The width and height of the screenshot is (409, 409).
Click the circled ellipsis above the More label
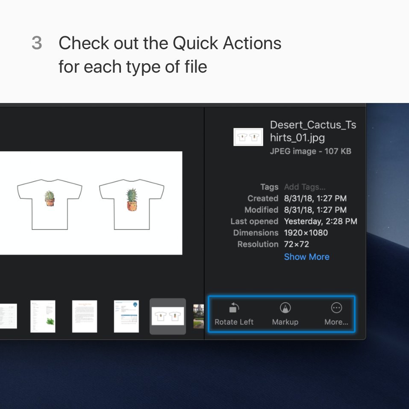(x=336, y=307)
